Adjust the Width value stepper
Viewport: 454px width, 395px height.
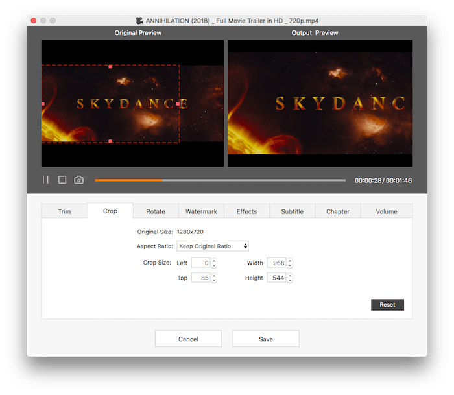pyautogui.click(x=290, y=263)
